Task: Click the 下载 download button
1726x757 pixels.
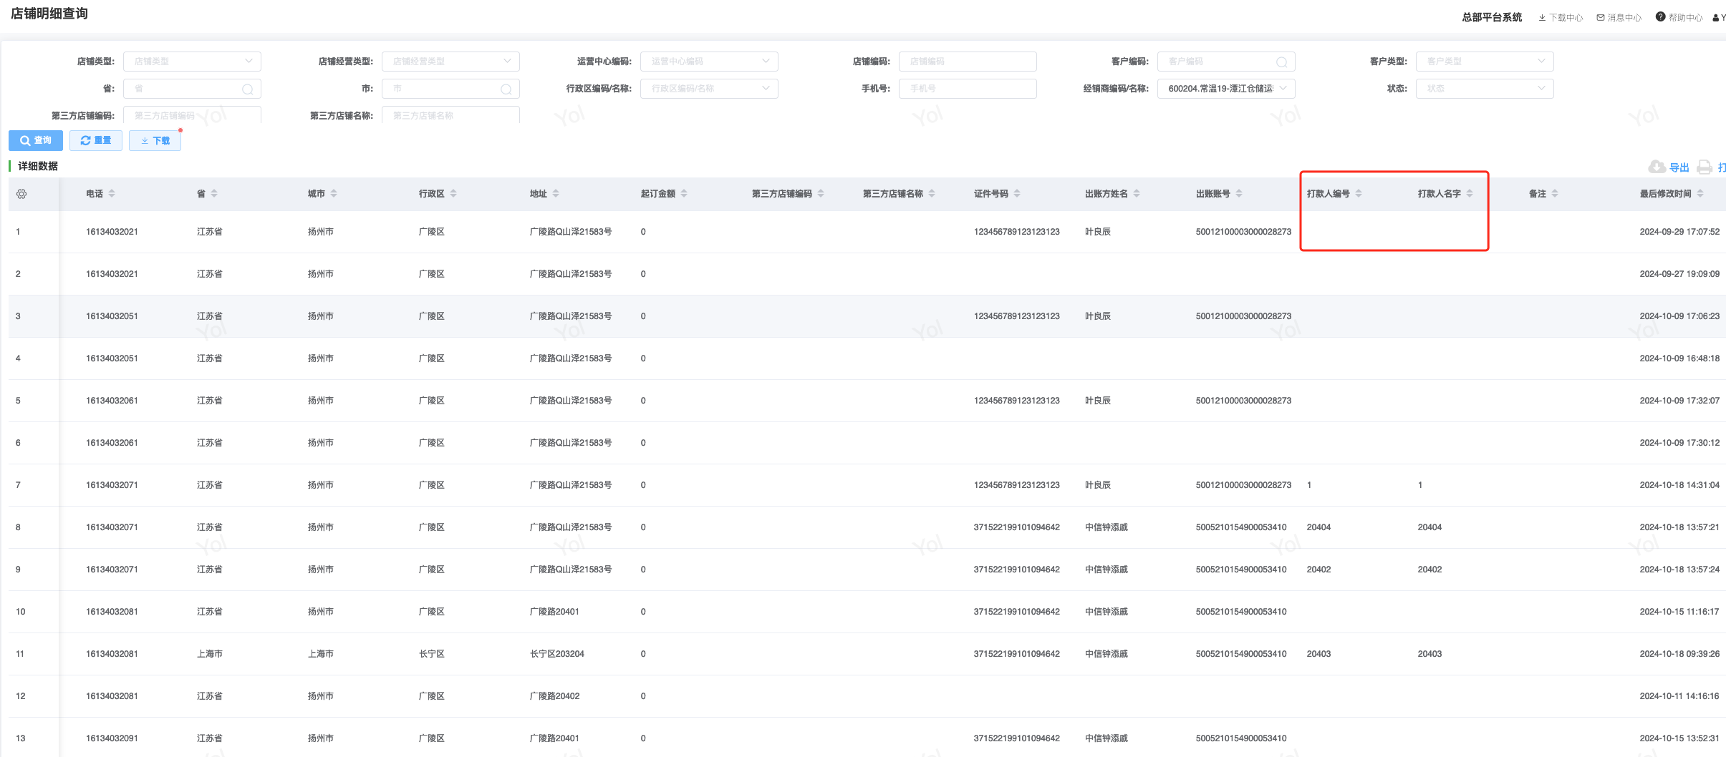Action: (155, 141)
